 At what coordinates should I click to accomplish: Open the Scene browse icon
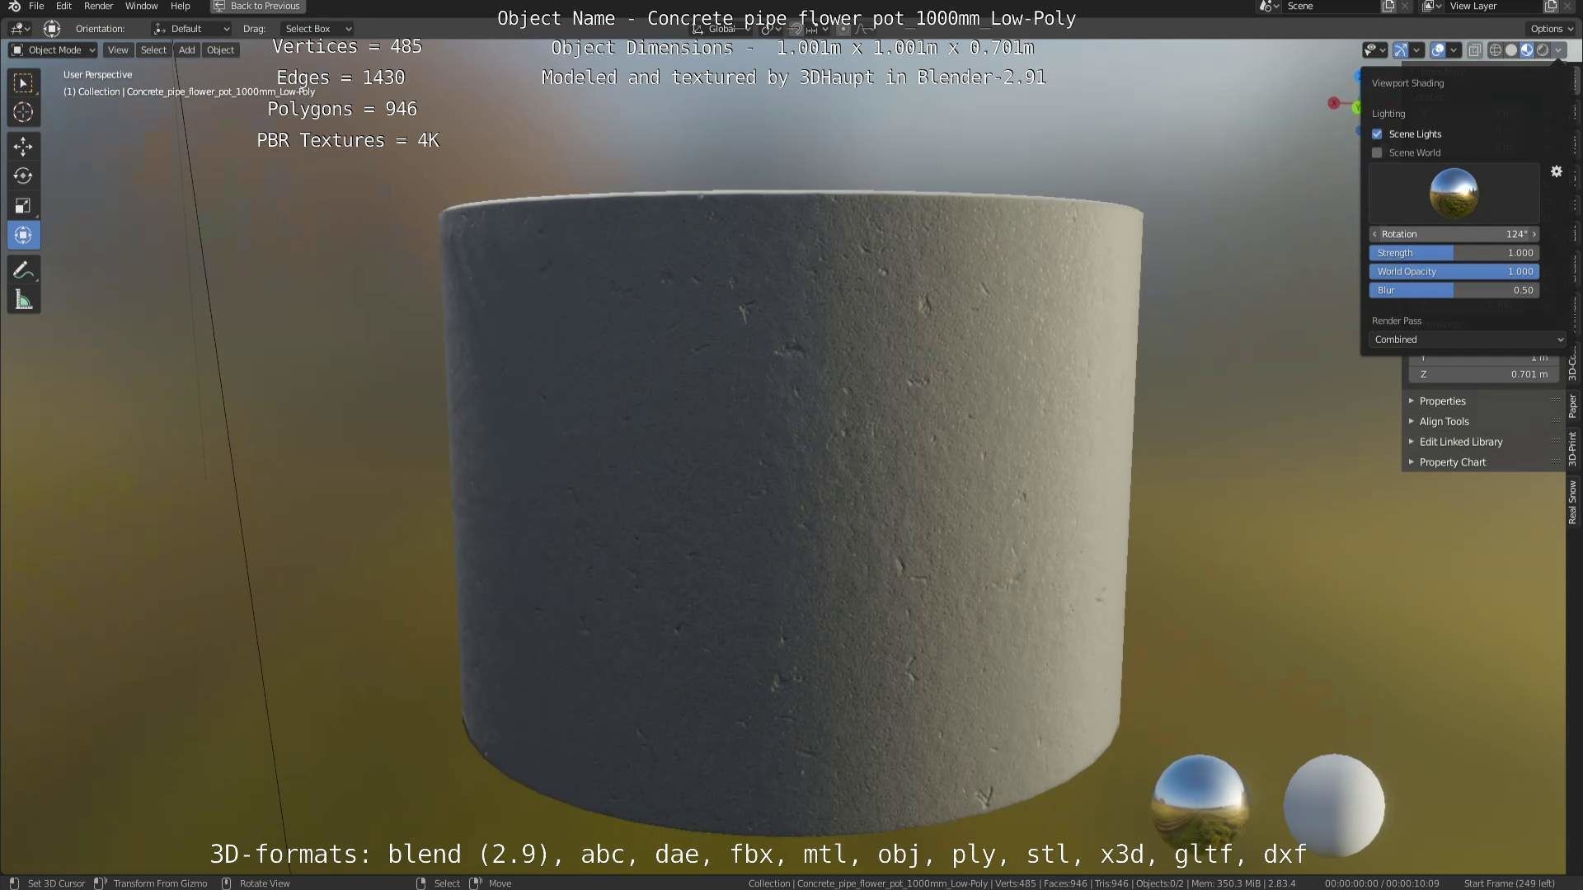point(1268,6)
